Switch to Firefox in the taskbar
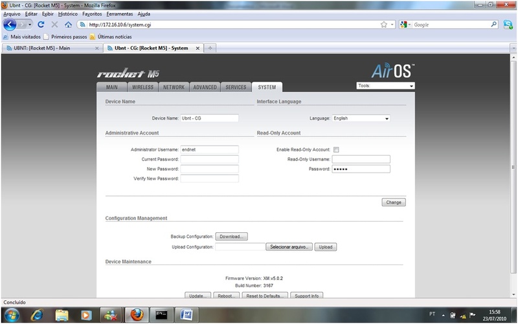 coord(137,315)
